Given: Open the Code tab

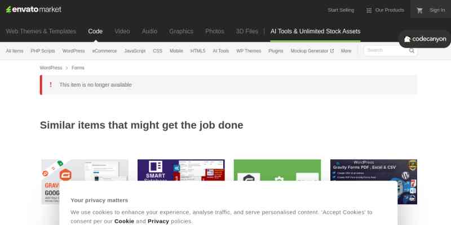Looking at the screenshot, I should tap(95, 31).
